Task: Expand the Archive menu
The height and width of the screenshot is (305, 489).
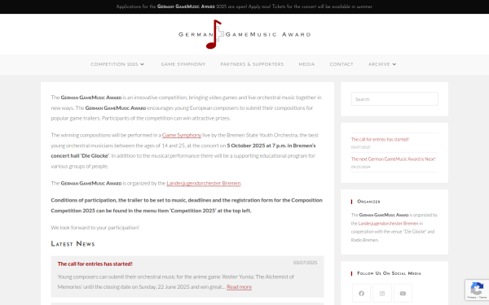Action: [382, 64]
